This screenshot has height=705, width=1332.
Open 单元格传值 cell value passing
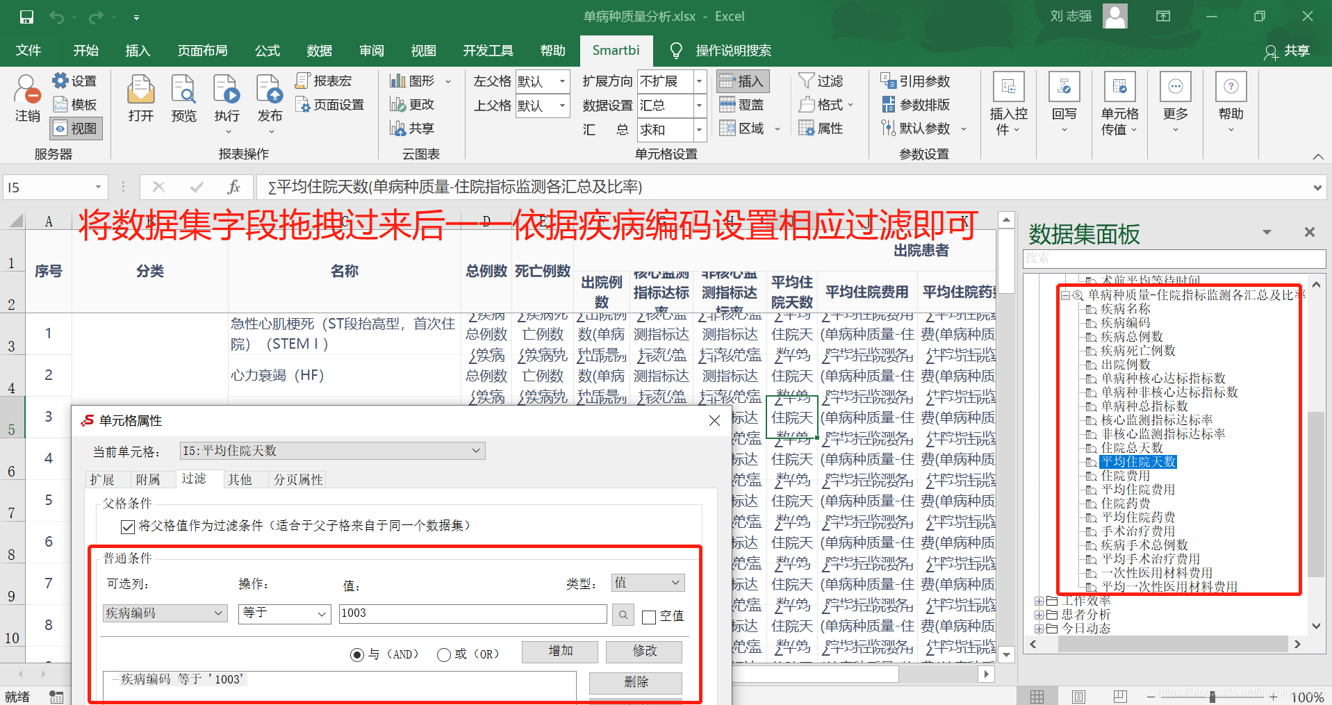[1120, 104]
